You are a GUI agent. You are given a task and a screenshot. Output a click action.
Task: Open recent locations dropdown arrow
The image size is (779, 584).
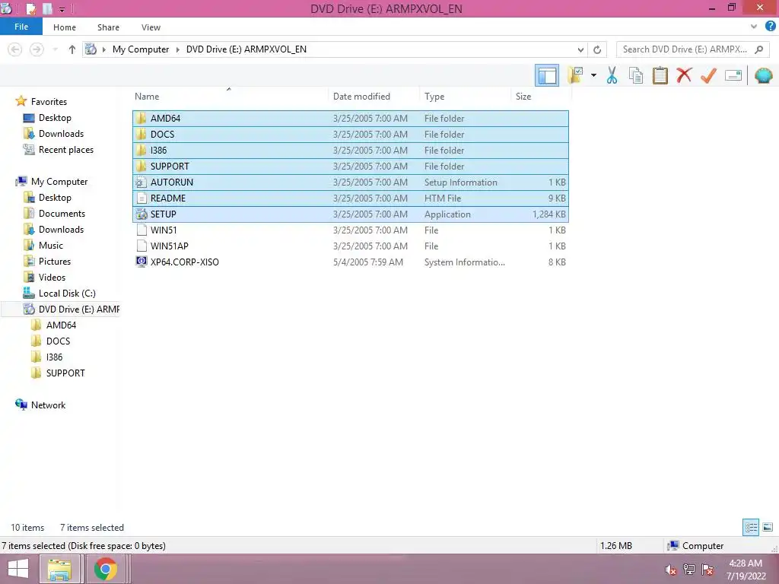click(55, 49)
